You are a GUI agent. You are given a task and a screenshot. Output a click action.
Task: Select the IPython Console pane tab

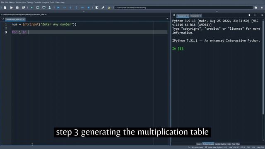click(x=208, y=144)
